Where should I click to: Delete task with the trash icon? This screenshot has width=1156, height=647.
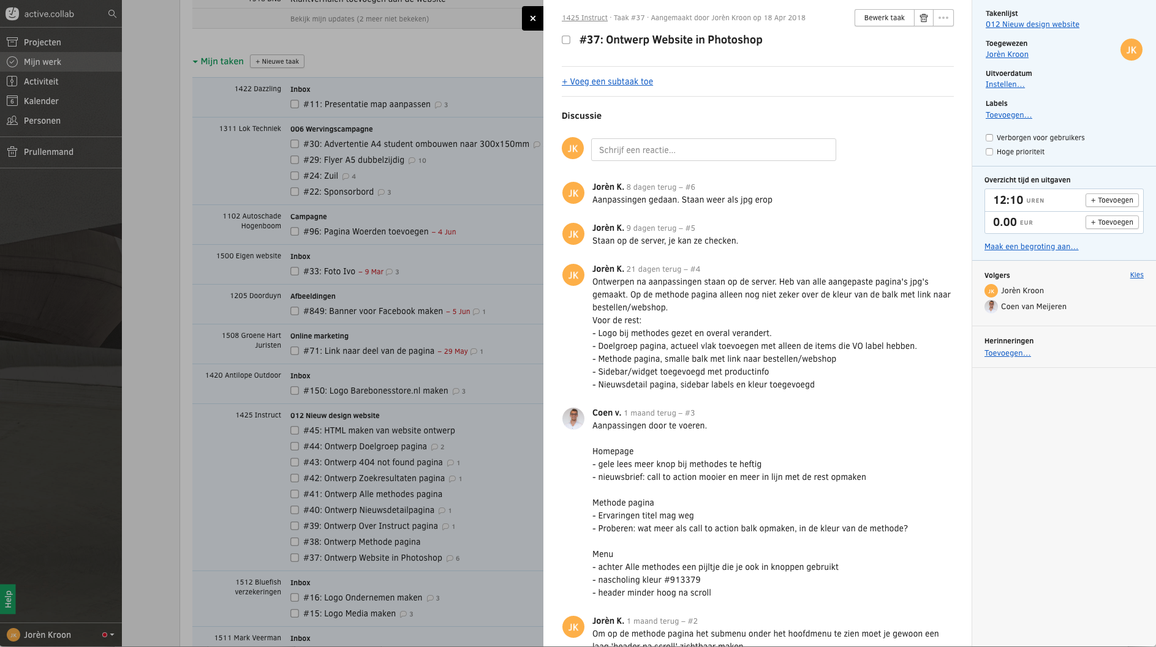(924, 18)
